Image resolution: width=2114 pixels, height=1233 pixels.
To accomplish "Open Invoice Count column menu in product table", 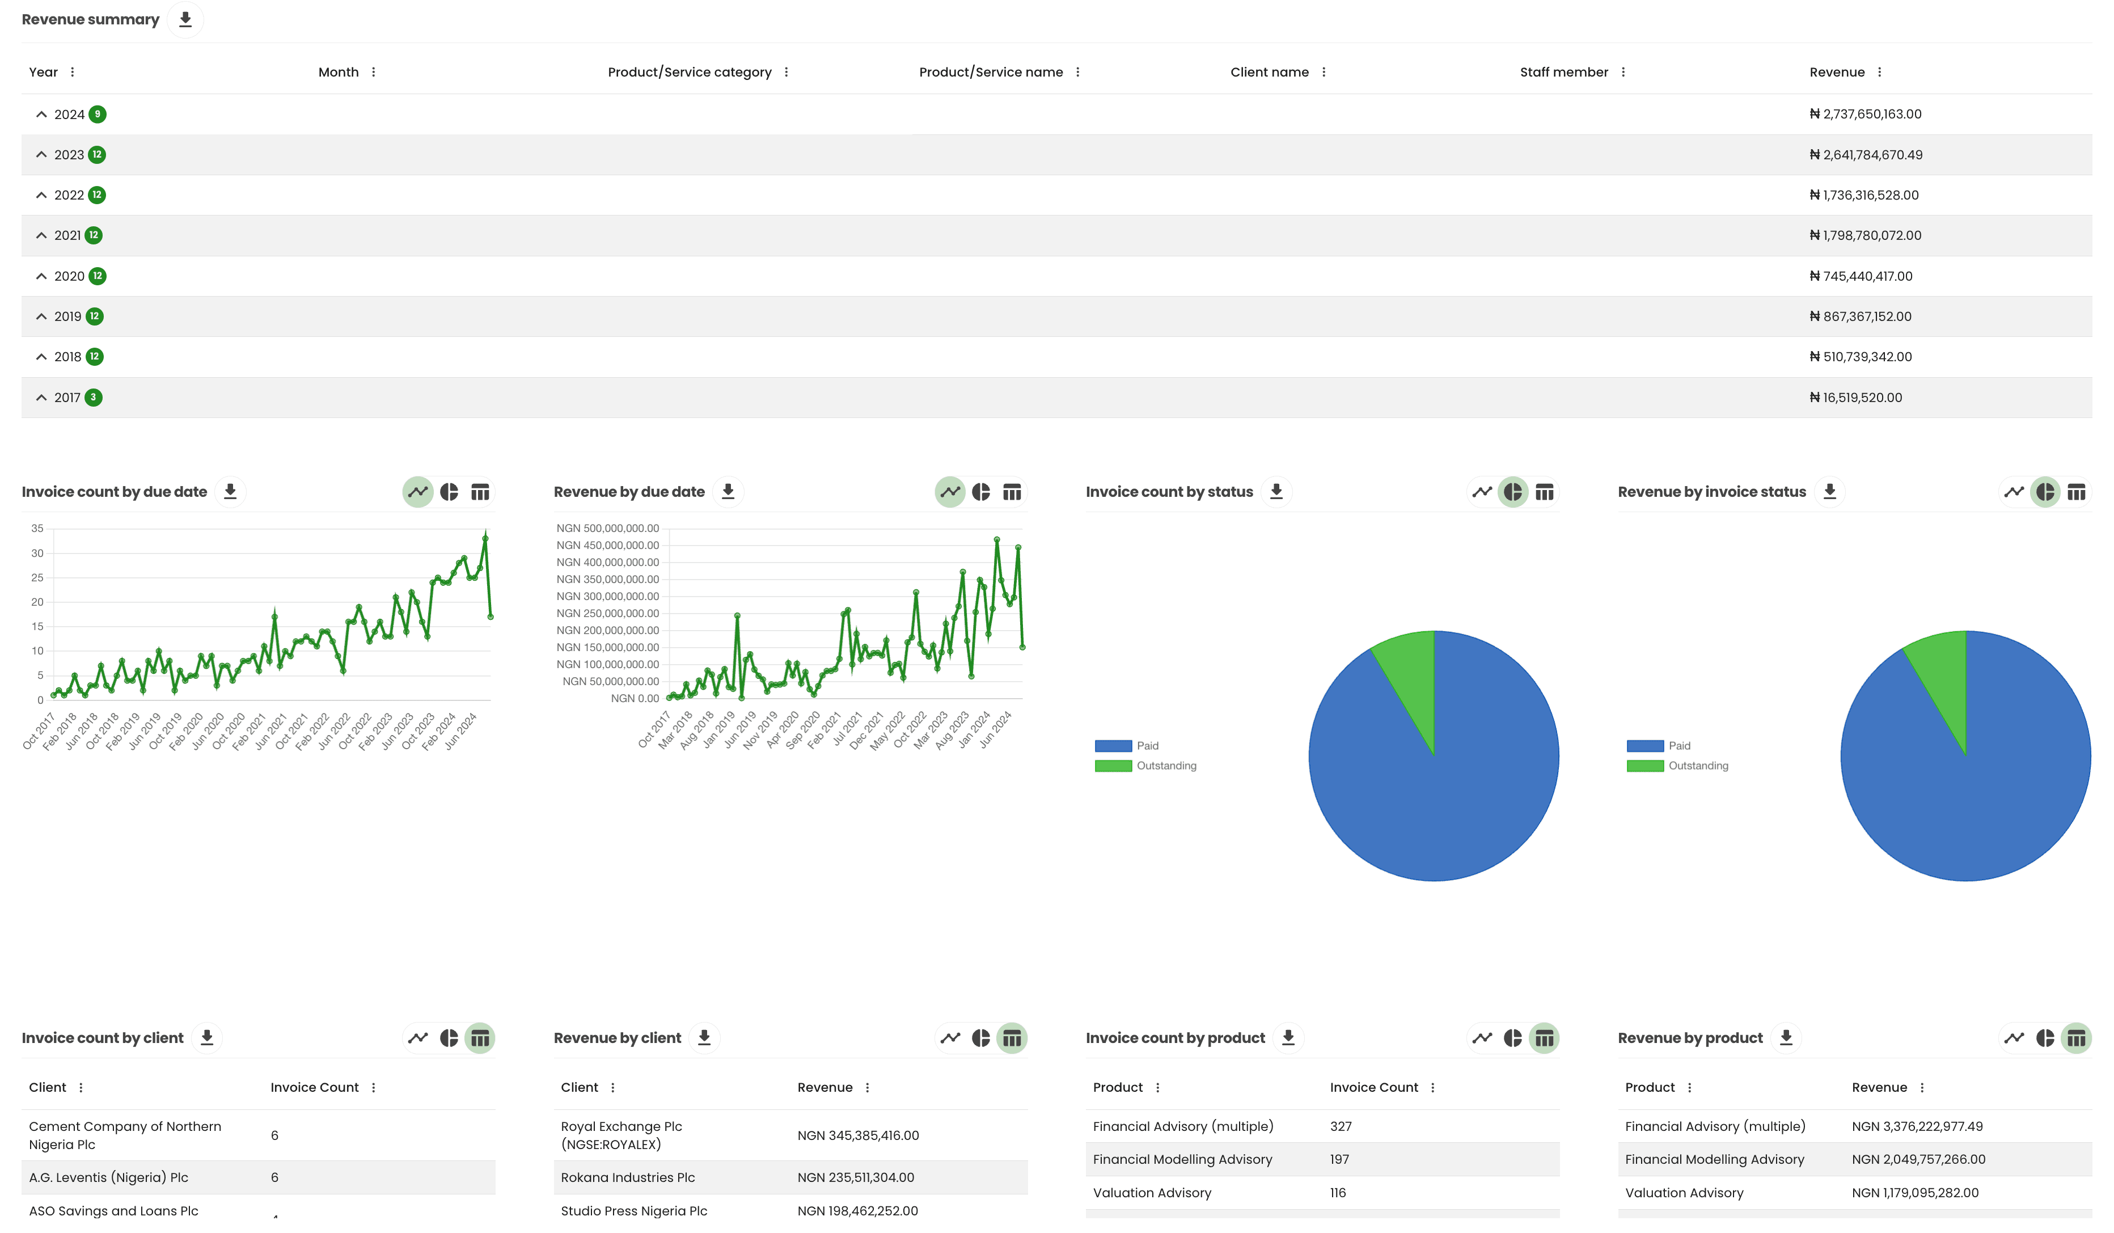I will (1433, 1088).
